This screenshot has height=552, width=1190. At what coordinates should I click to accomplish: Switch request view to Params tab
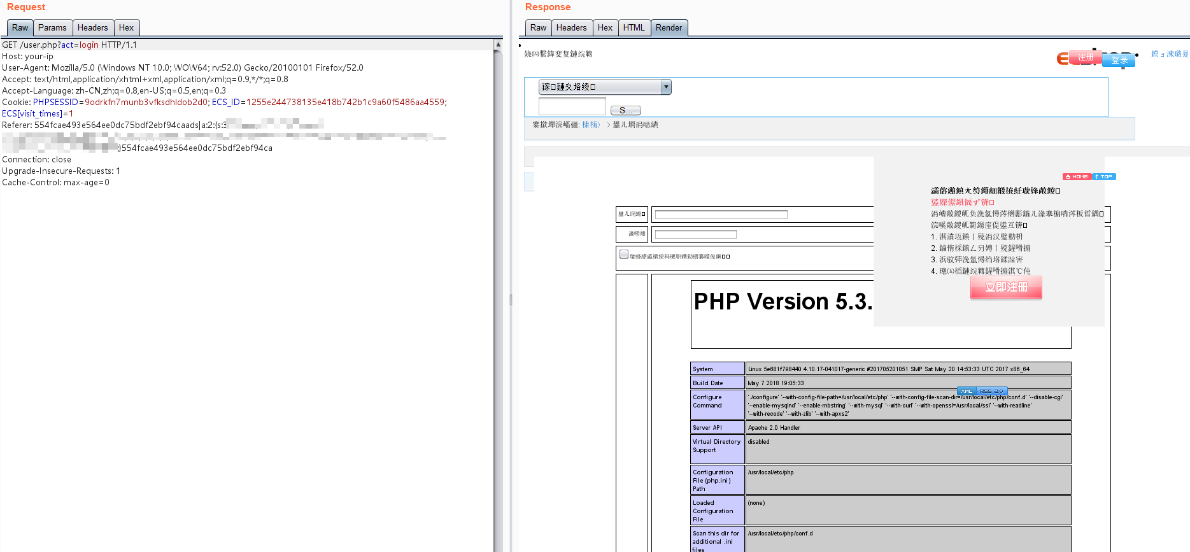[x=52, y=27]
